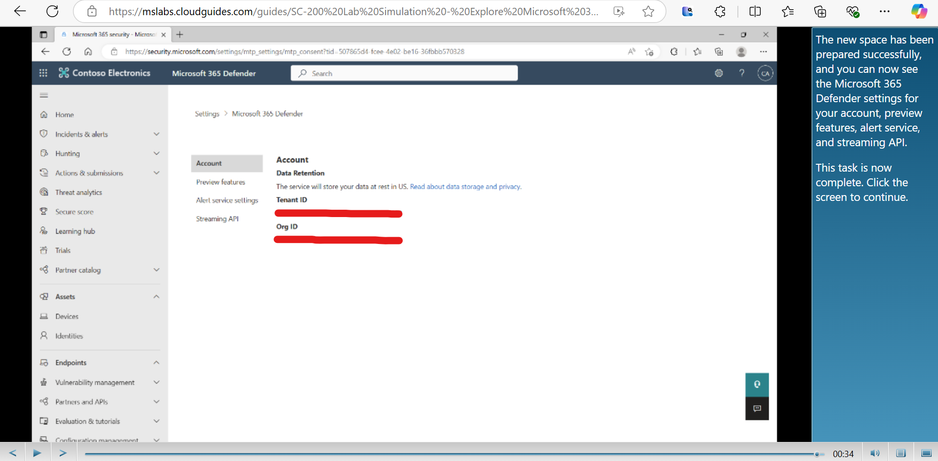Viewport: 938px width, 461px height.
Task: Open Extensions puzzle icon in Edge toolbar
Action: click(x=720, y=11)
